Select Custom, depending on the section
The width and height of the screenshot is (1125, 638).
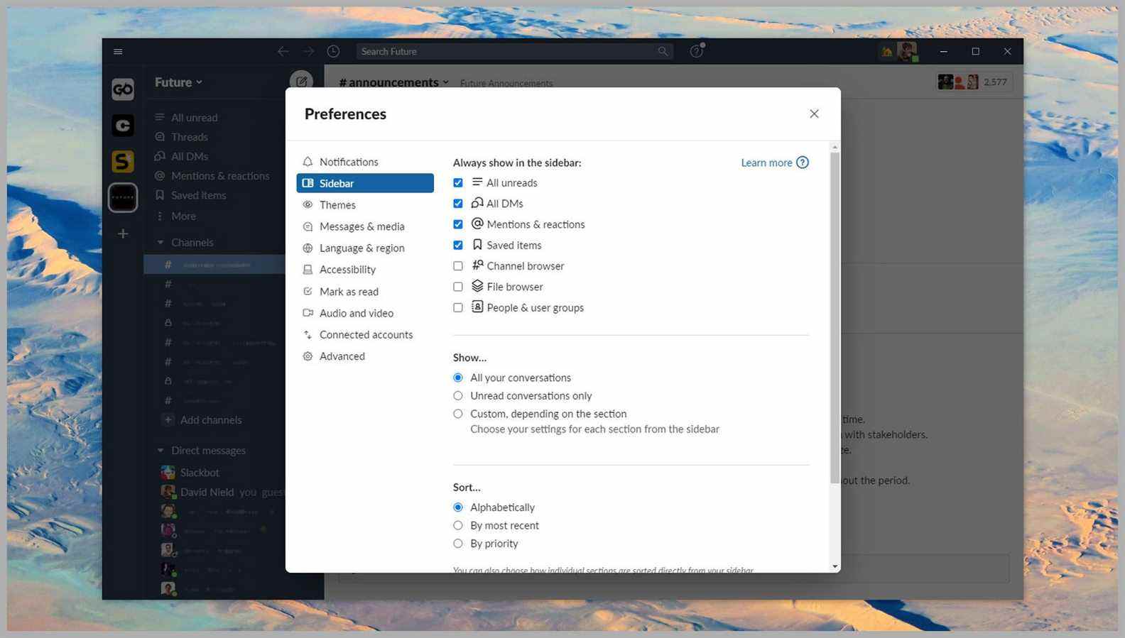click(458, 414)
